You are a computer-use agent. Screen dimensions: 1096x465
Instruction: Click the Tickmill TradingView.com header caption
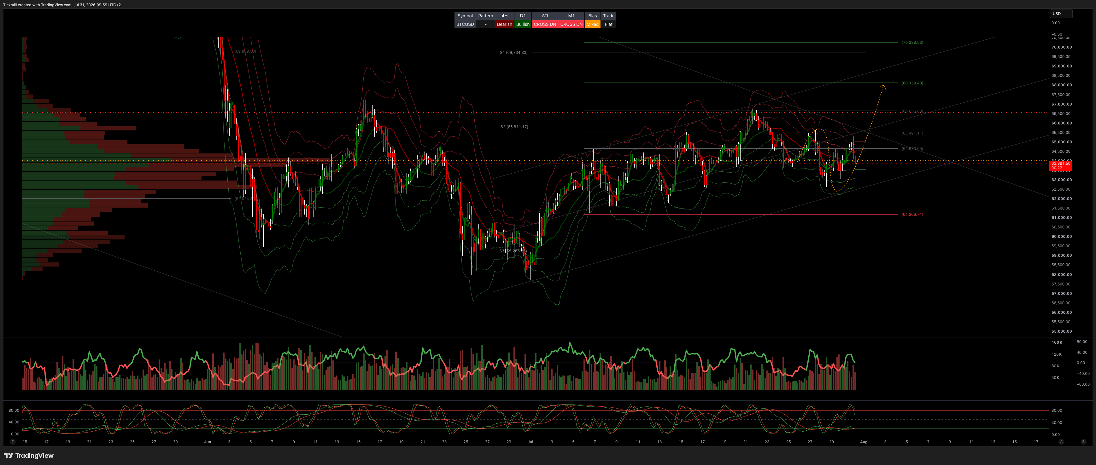[x=62, y=5]
